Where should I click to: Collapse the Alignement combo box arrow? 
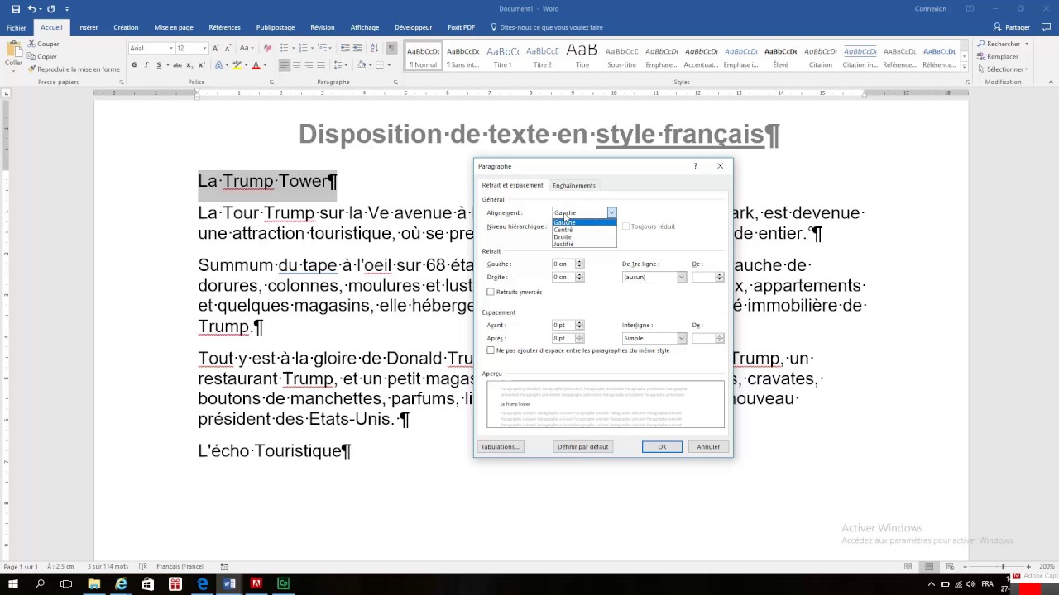click(x=611, y=213)
